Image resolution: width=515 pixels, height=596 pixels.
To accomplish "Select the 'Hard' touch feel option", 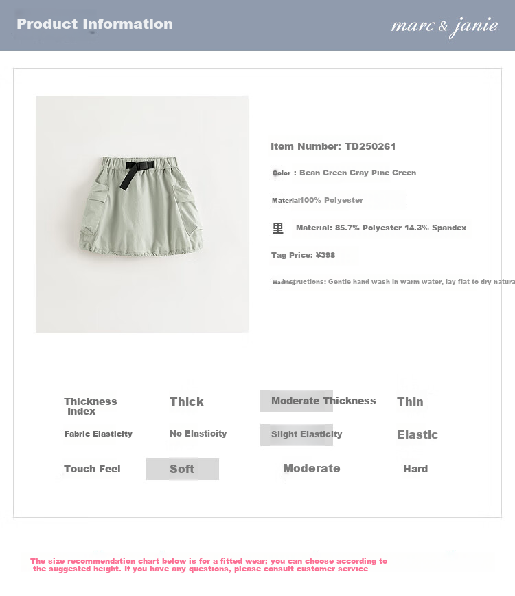I will [x=415, y=469].
